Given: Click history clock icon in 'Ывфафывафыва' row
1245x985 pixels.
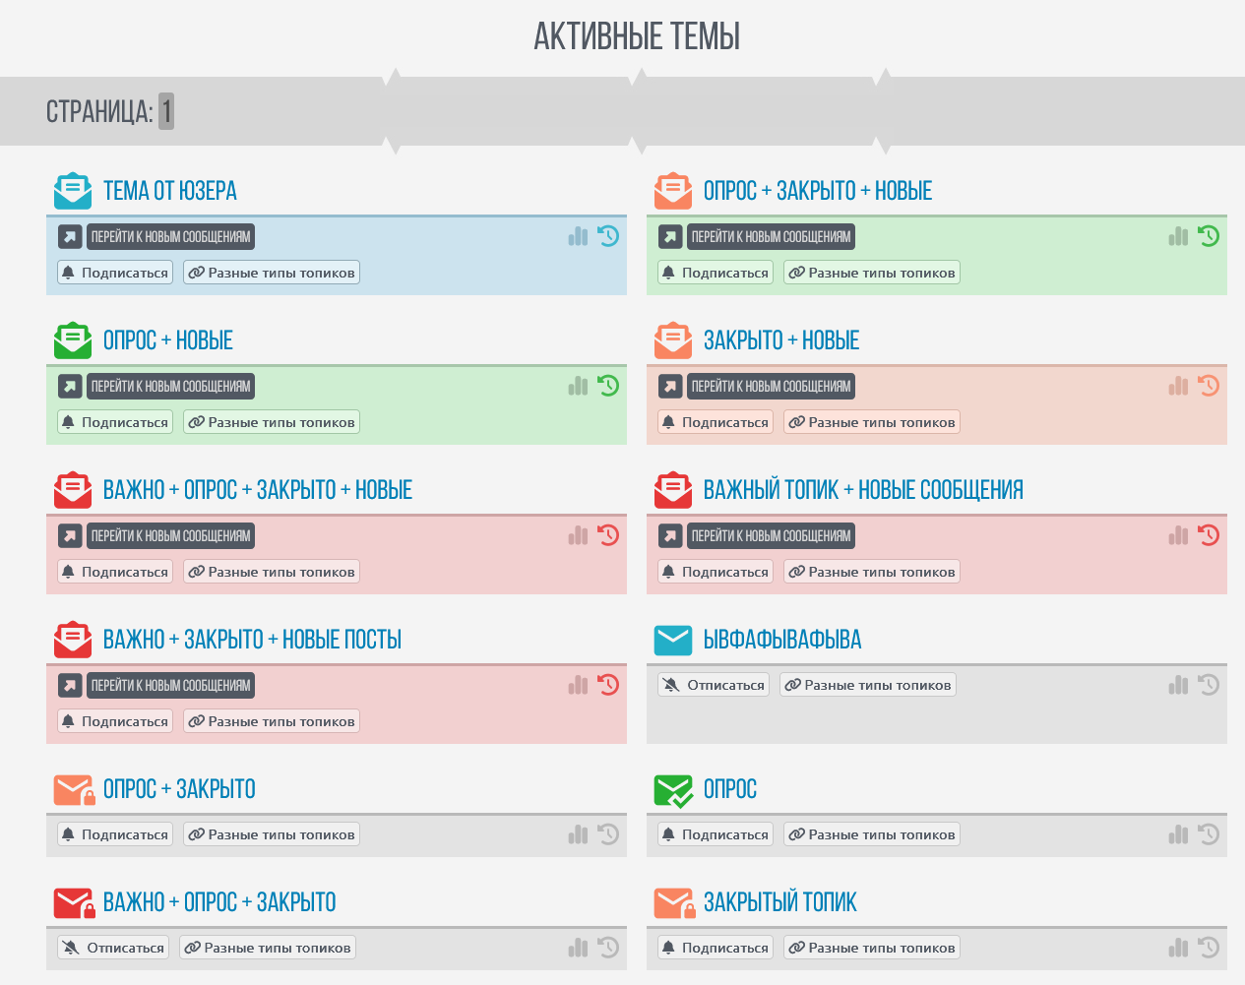Looking at the screenshot, I should point(1209,685).
